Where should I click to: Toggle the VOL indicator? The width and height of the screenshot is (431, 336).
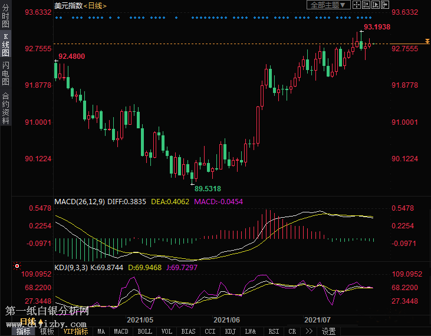point(167,331)
